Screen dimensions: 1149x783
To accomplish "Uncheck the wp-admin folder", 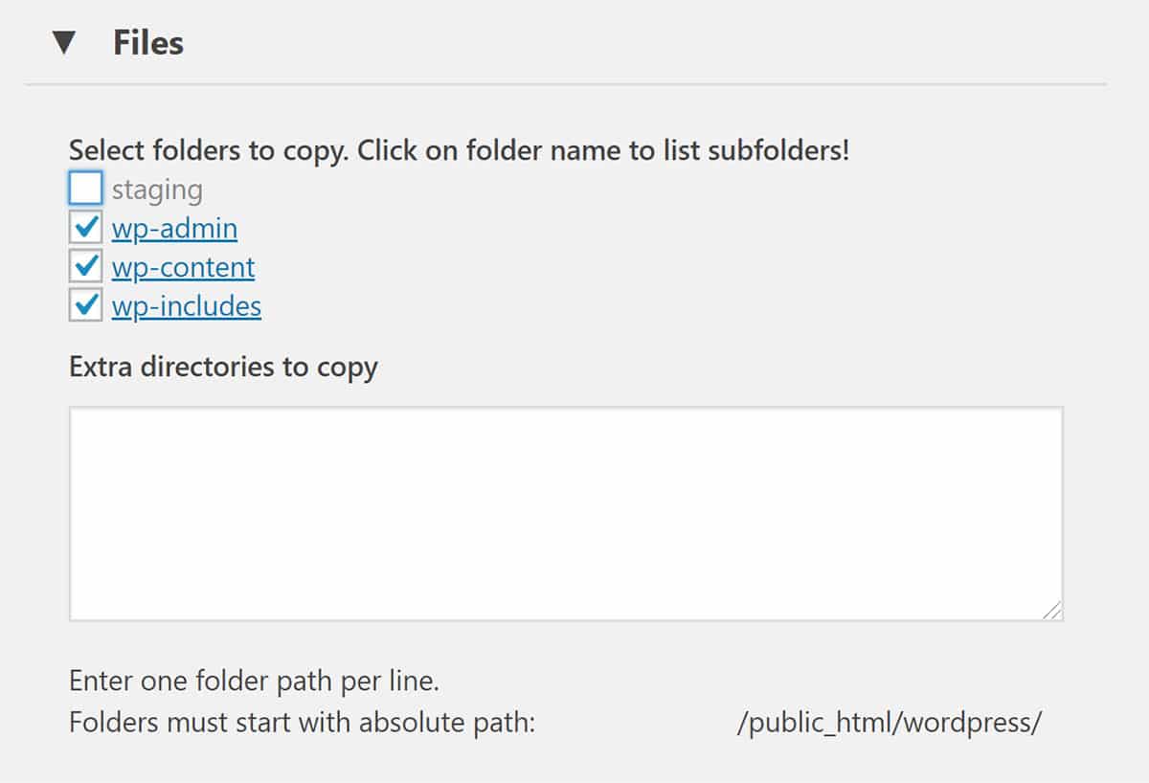I will [85, 227].
